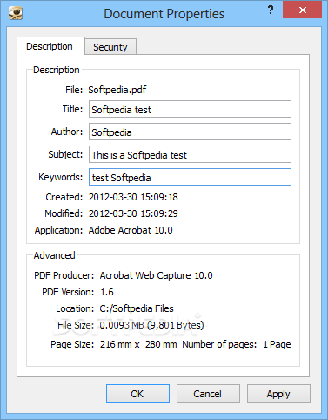The image size is (328, 420).
Task: Click the Page Size value 216 mm x 280 mm
Action: [138, 344]
